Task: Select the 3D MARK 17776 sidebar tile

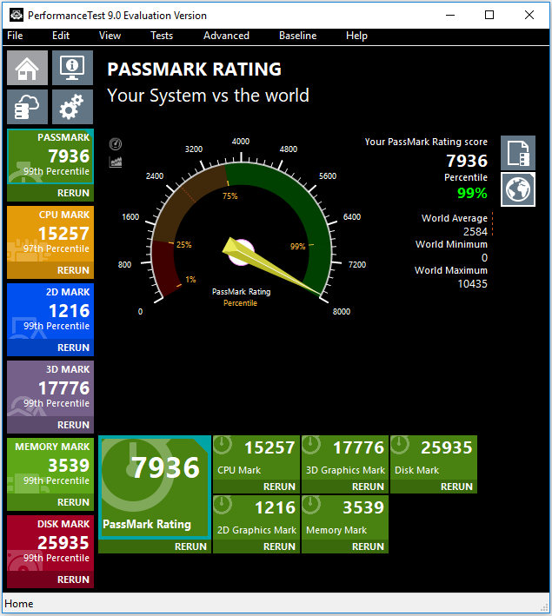Action: [50, 388]
